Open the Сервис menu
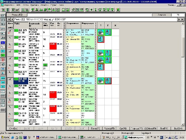This screenshot has height=140, width=186. [53, 5]
